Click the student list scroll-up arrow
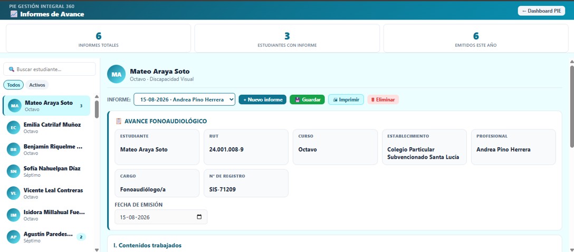574x252 pixels. pyautogui.click(x=97, y=96)
